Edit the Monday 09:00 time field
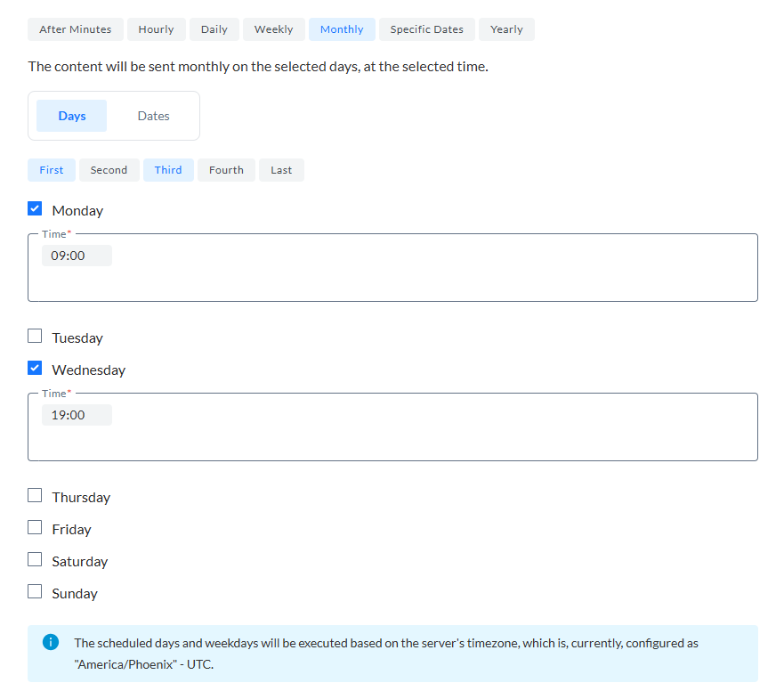The width and height of the screenshot is (784, 699). pyautogui.click(x=77, y=256)
